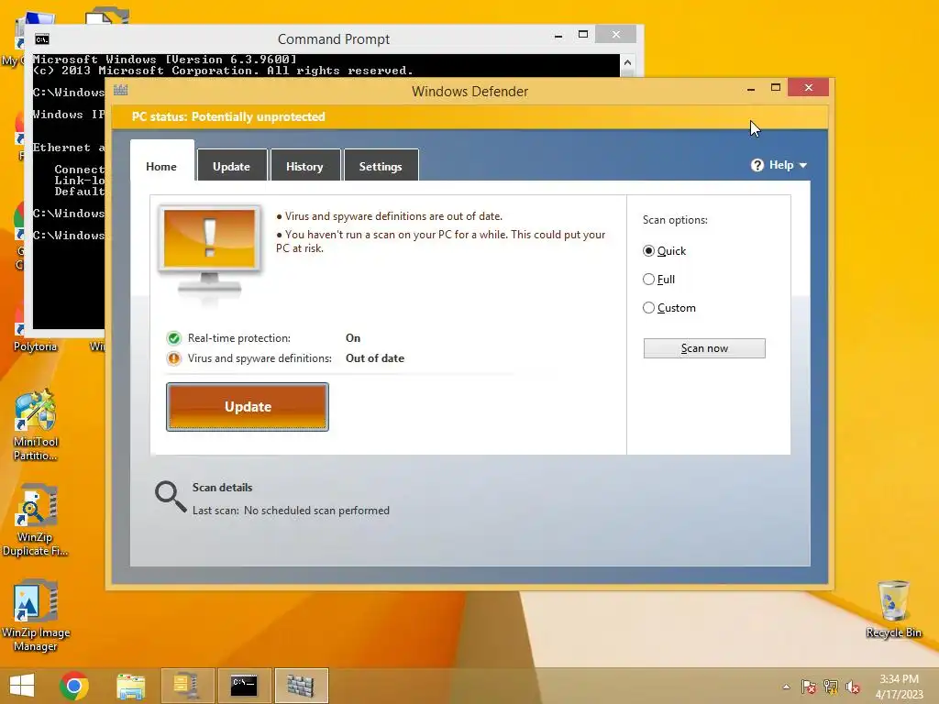
Task: Close the Command Prompt window
Action: point(615,35)
